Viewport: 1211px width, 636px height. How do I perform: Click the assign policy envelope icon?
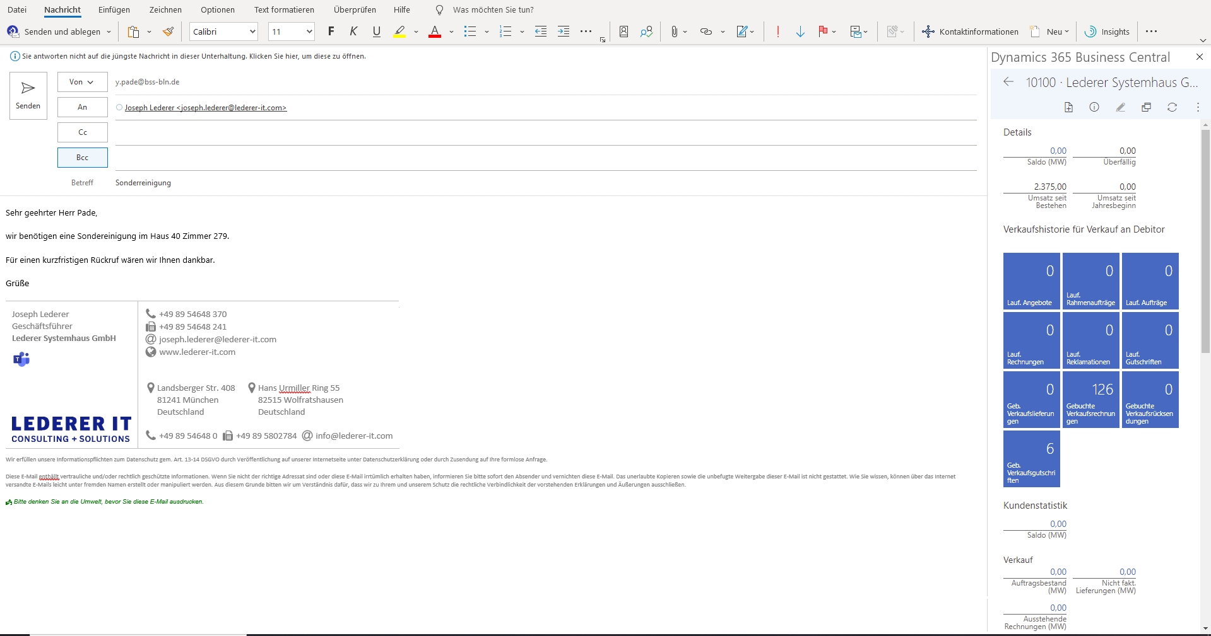(x=856, y=32)
